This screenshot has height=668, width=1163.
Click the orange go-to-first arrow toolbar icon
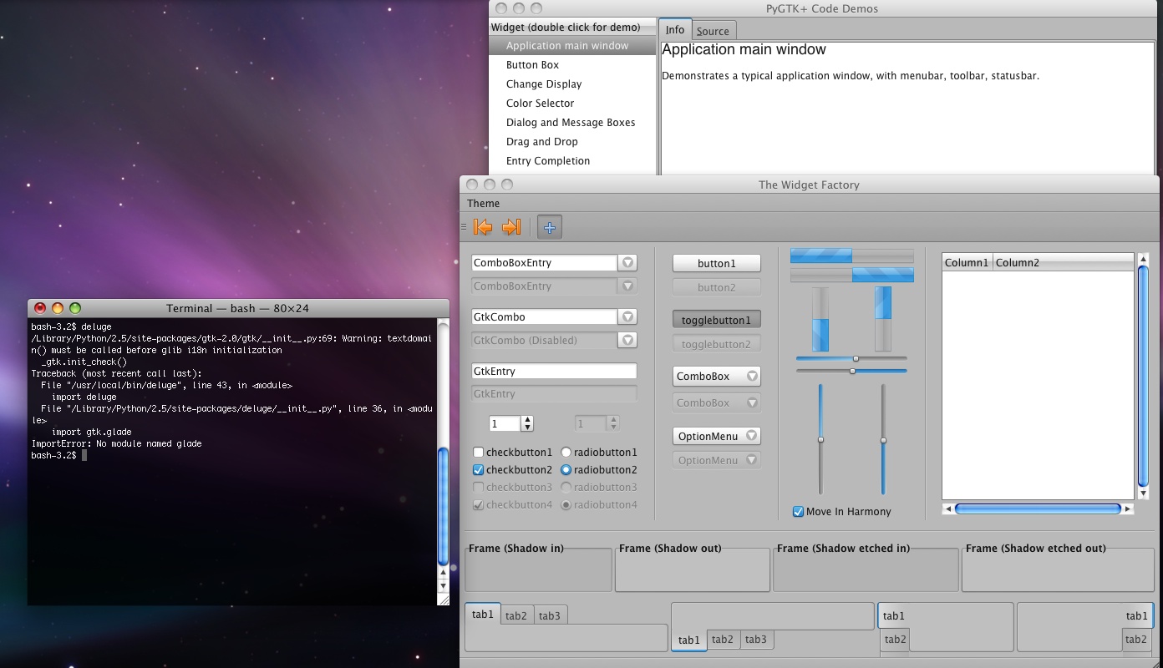pyautogui.click(x=483, y=226)
